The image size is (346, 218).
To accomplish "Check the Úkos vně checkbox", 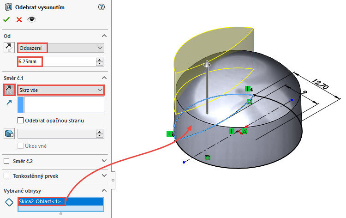I will [20, 146].
